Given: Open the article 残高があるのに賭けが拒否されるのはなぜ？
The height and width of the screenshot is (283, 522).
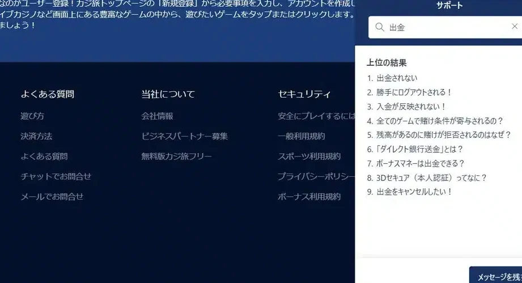Looking at the screenshot, I should 444,135.
